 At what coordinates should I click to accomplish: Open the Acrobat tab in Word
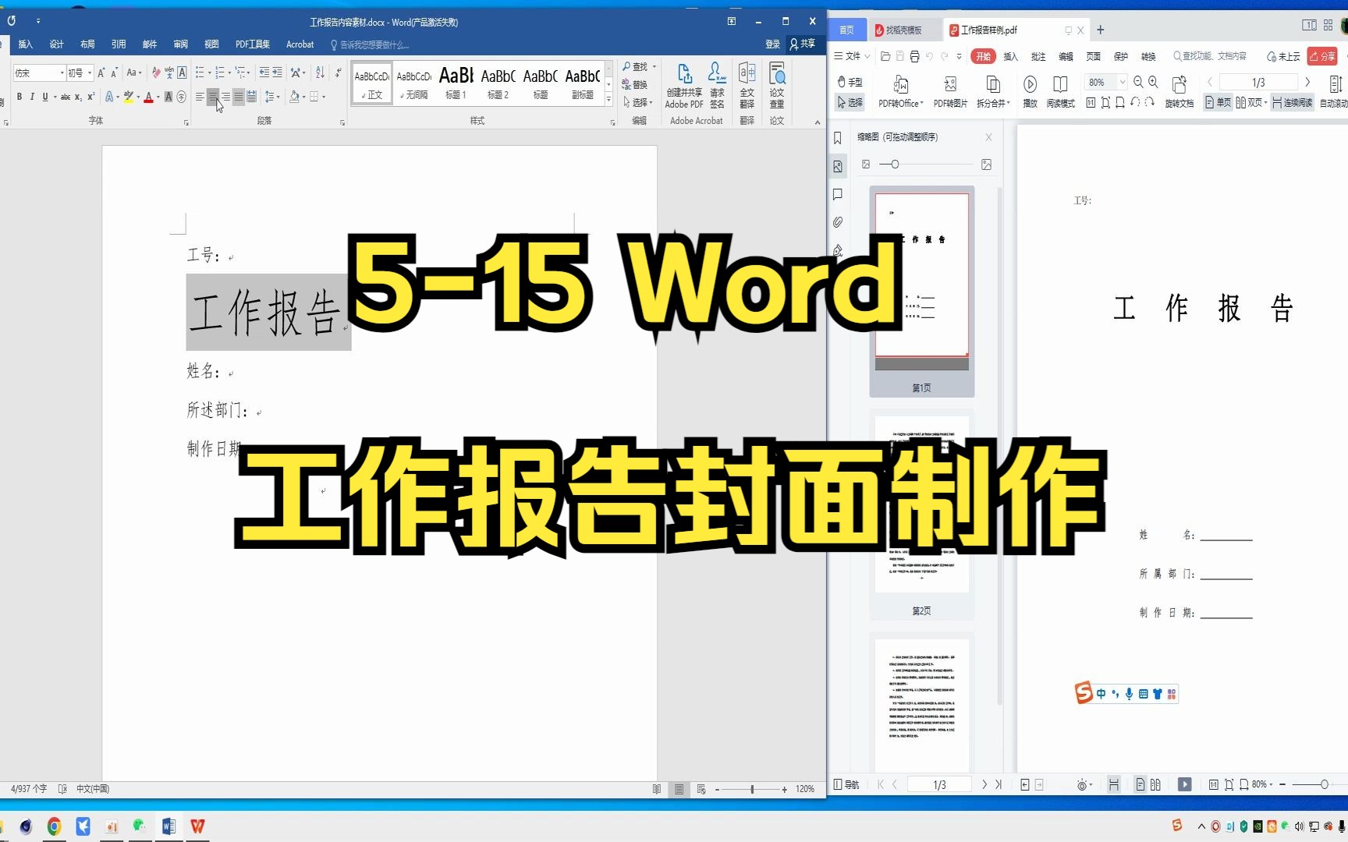pos(300,44)
